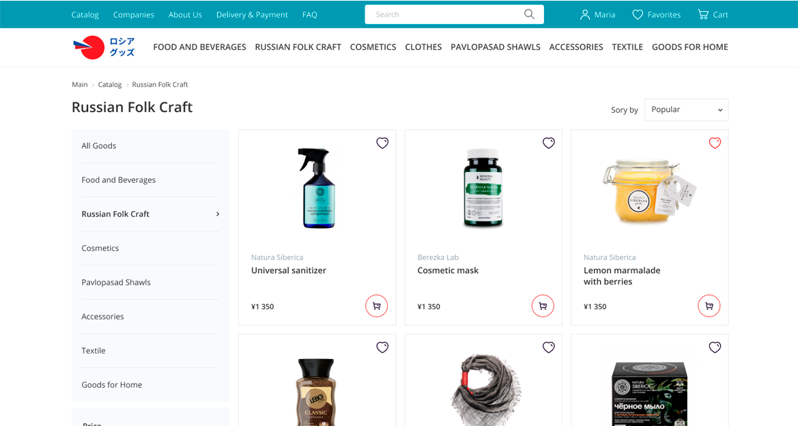
Task: Unfavorite the Lemon marmalade with berries
Action: (715, 143)
